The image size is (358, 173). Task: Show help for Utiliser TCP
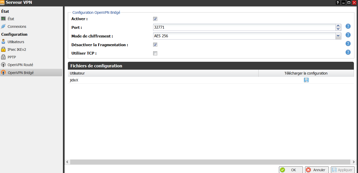click(x=348, y=52)
